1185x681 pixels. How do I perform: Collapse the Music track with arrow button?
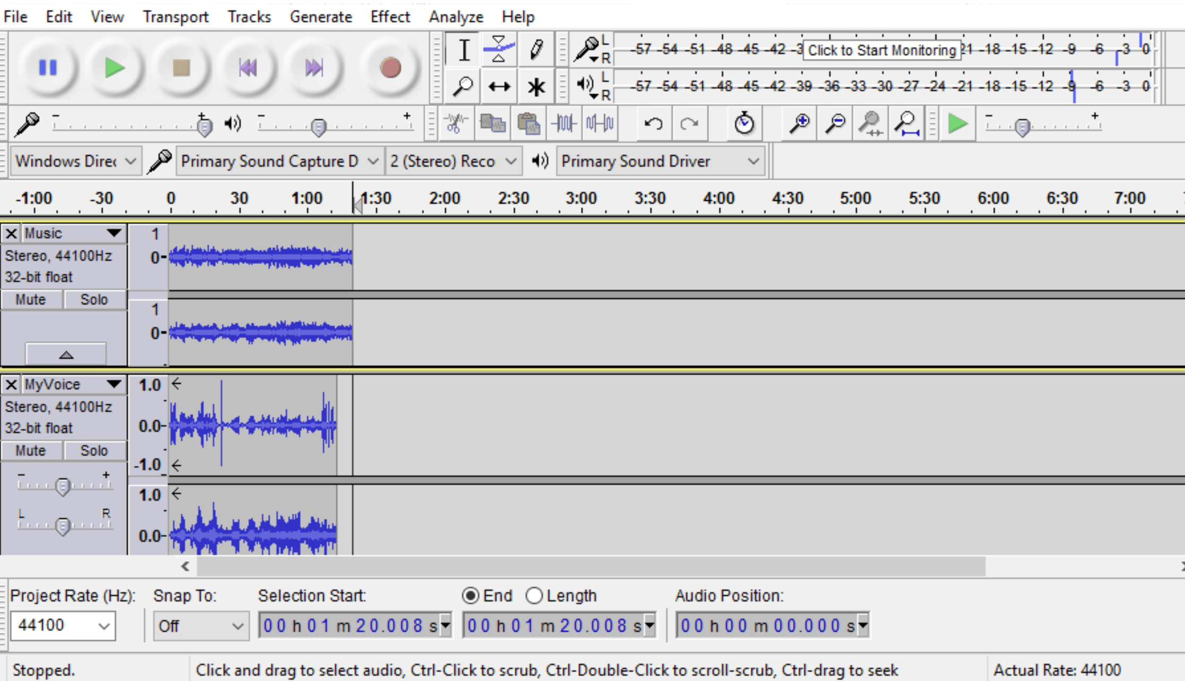point(66,355)
